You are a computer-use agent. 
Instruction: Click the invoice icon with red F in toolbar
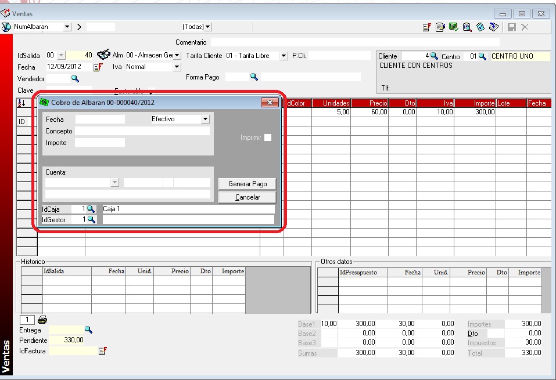coord(427,27)
